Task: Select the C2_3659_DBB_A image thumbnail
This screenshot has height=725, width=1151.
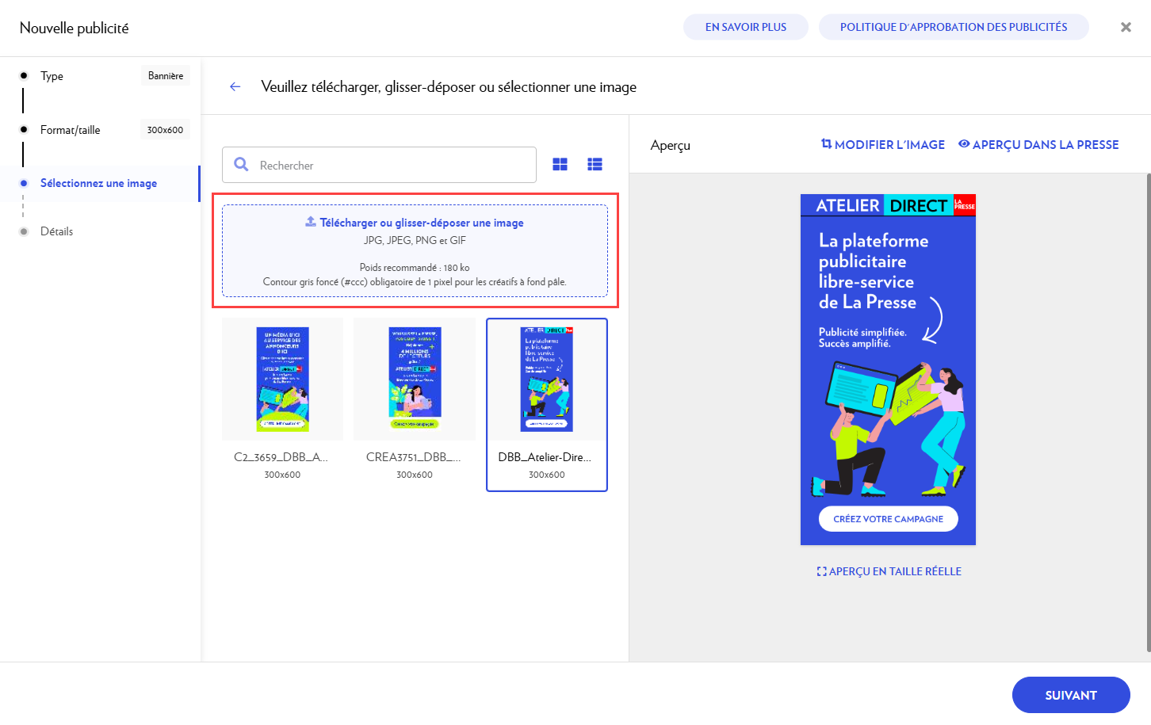Action: 282,380
